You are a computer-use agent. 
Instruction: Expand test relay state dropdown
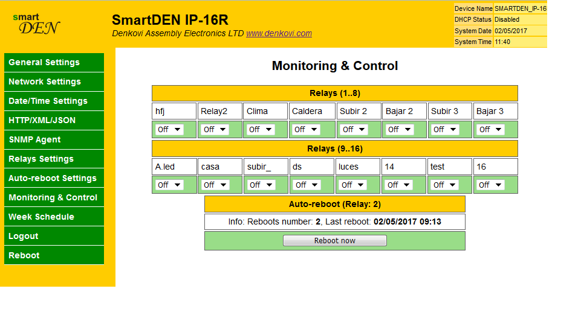coord(445,185)
